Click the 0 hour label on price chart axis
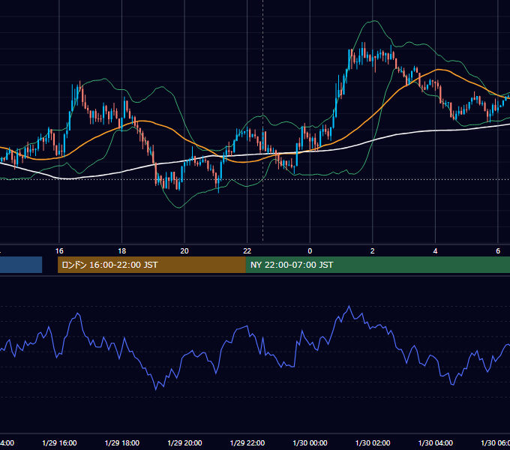This screenshot has height=450, width=510. click(310, 251)
